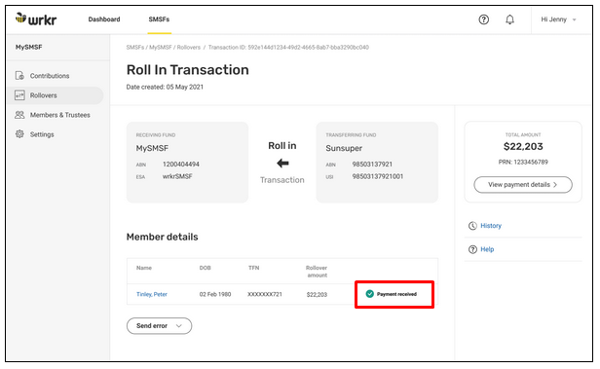
Task: Expand the Hi Jenny user menu
Action: click(x=558, y=19)
